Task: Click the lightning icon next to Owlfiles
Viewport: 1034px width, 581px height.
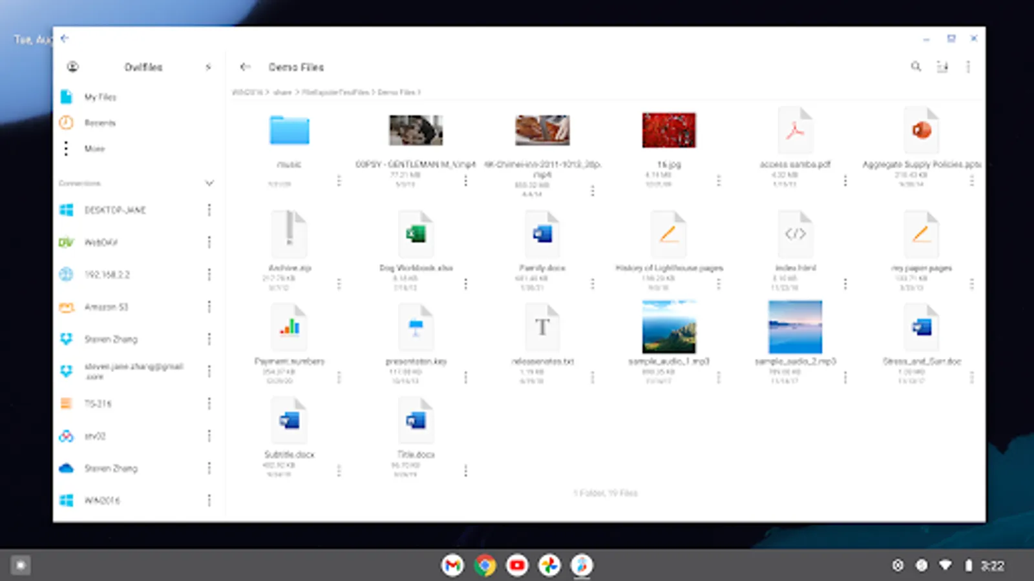Action: (208, 66)
